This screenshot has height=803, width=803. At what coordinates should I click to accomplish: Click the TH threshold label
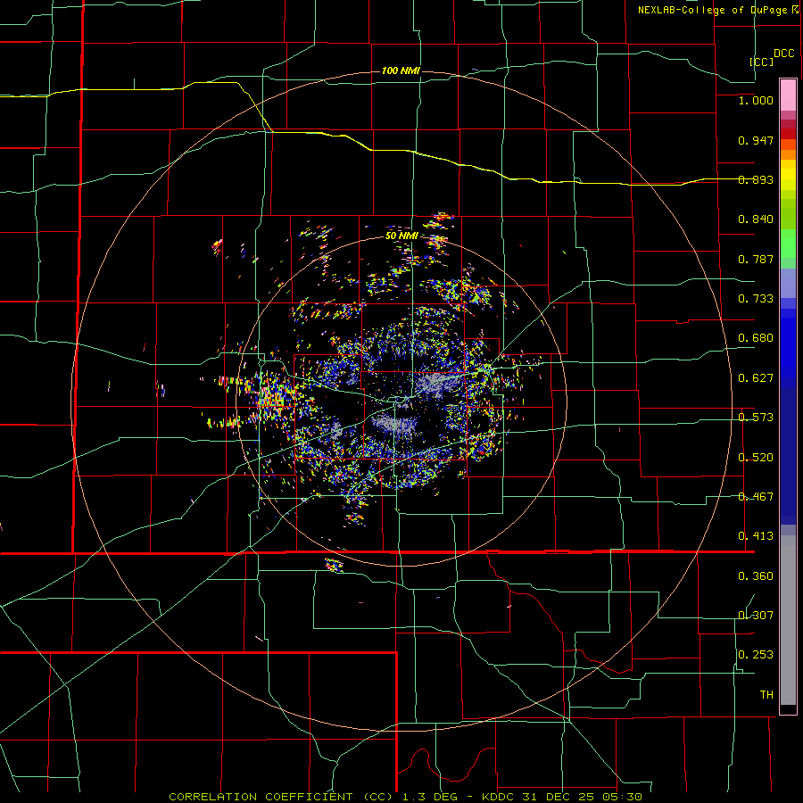[x=766, y=695]
